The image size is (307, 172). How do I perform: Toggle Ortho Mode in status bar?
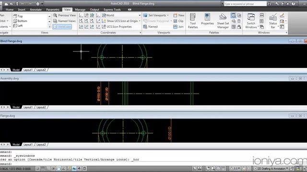pos(48,169)
